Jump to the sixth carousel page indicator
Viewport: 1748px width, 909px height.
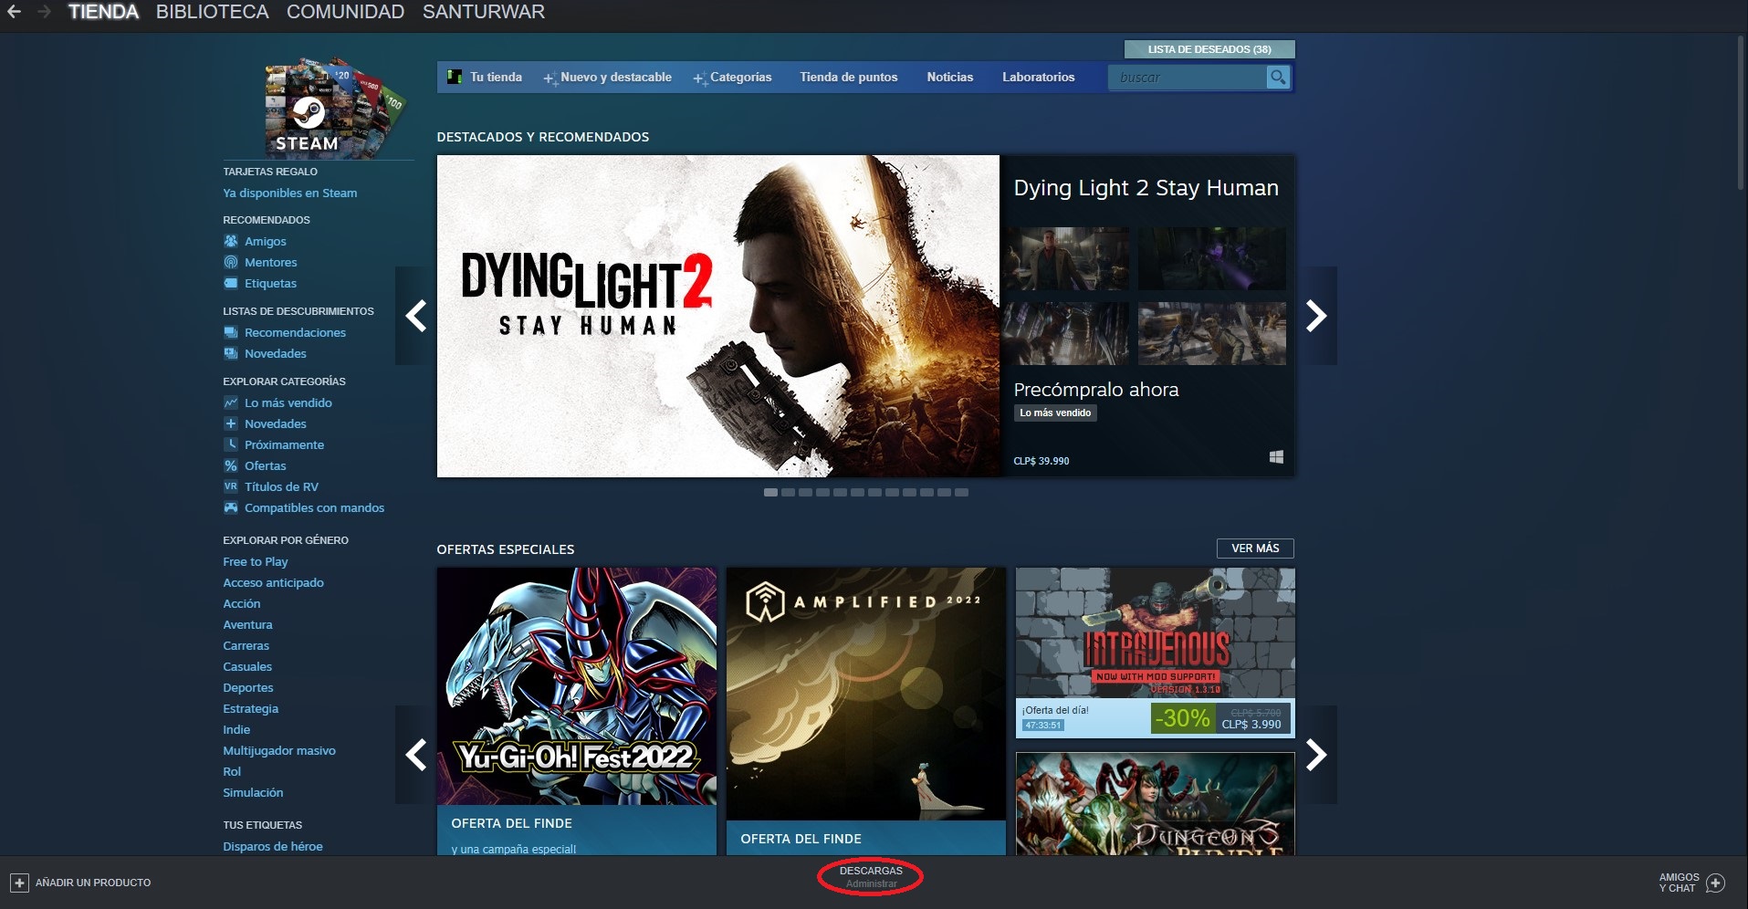coord(857,492)
